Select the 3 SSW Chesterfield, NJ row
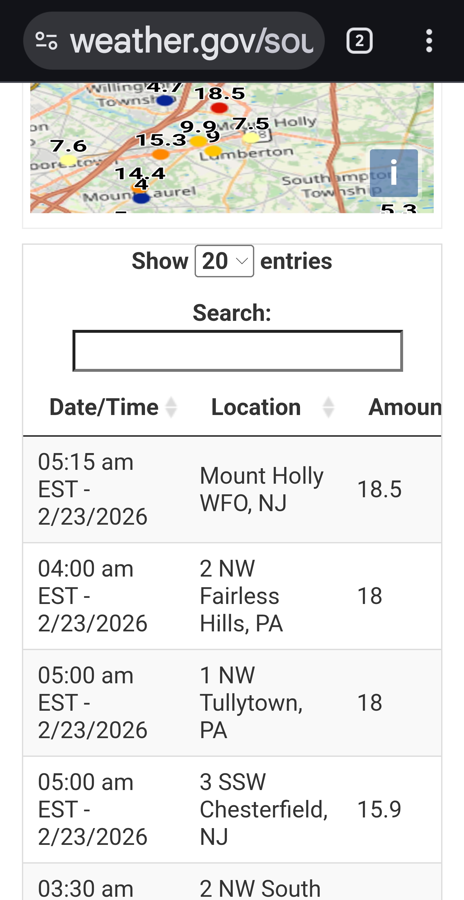 (232, 809)
